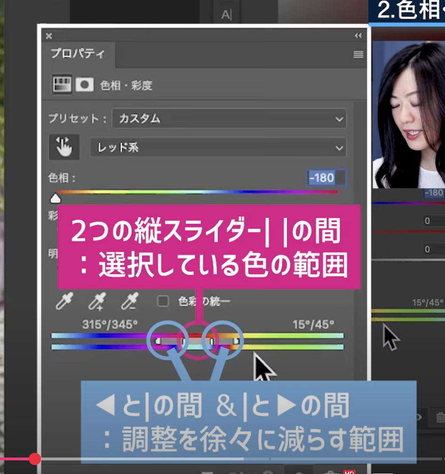The image size is (445, 474).
Task: Switch to the プロパティ tab
Action: (78, 54)
